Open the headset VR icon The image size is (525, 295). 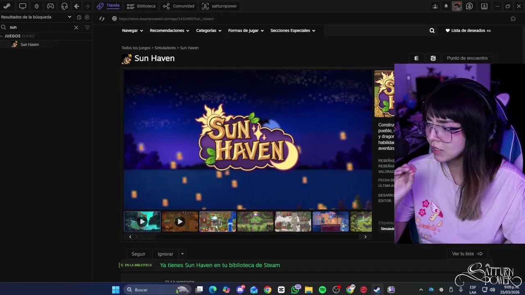(64, 6)
